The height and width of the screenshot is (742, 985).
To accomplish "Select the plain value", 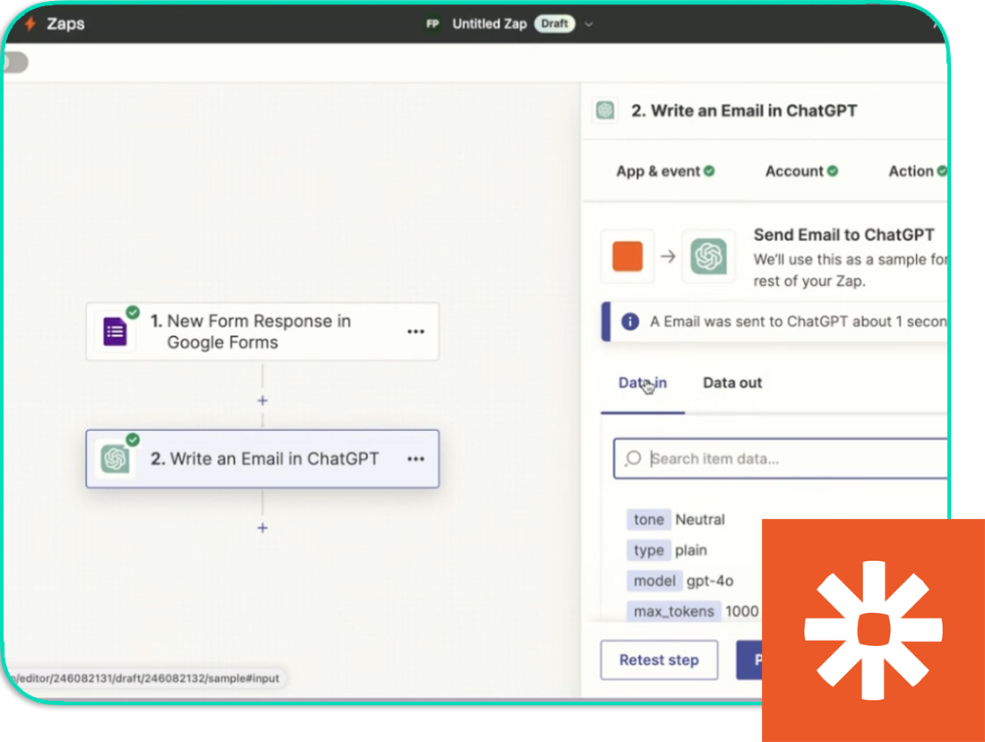I will click(x=691, y=550).
